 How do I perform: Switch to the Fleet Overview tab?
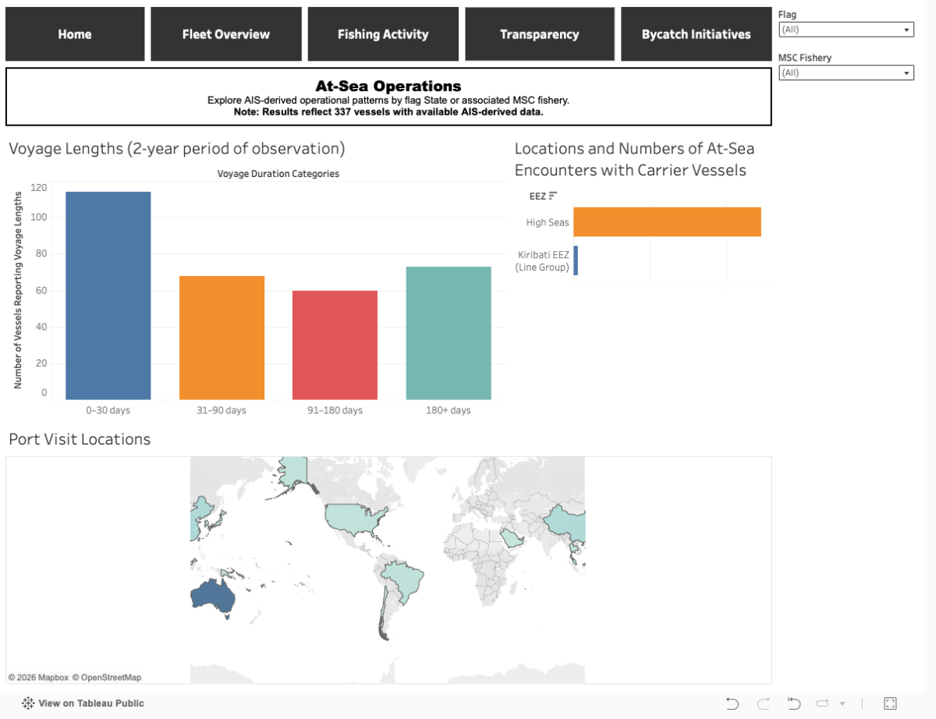226,34
